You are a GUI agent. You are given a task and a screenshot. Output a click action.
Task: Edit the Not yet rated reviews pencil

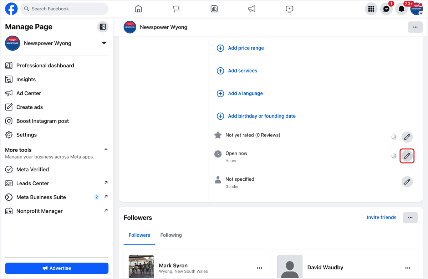[407, 137]
